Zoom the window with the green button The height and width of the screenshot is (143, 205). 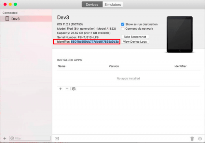coord(15,4)
